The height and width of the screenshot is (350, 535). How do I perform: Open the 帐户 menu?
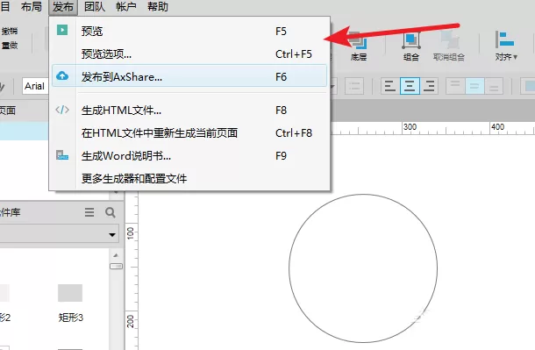coord(126,6)
